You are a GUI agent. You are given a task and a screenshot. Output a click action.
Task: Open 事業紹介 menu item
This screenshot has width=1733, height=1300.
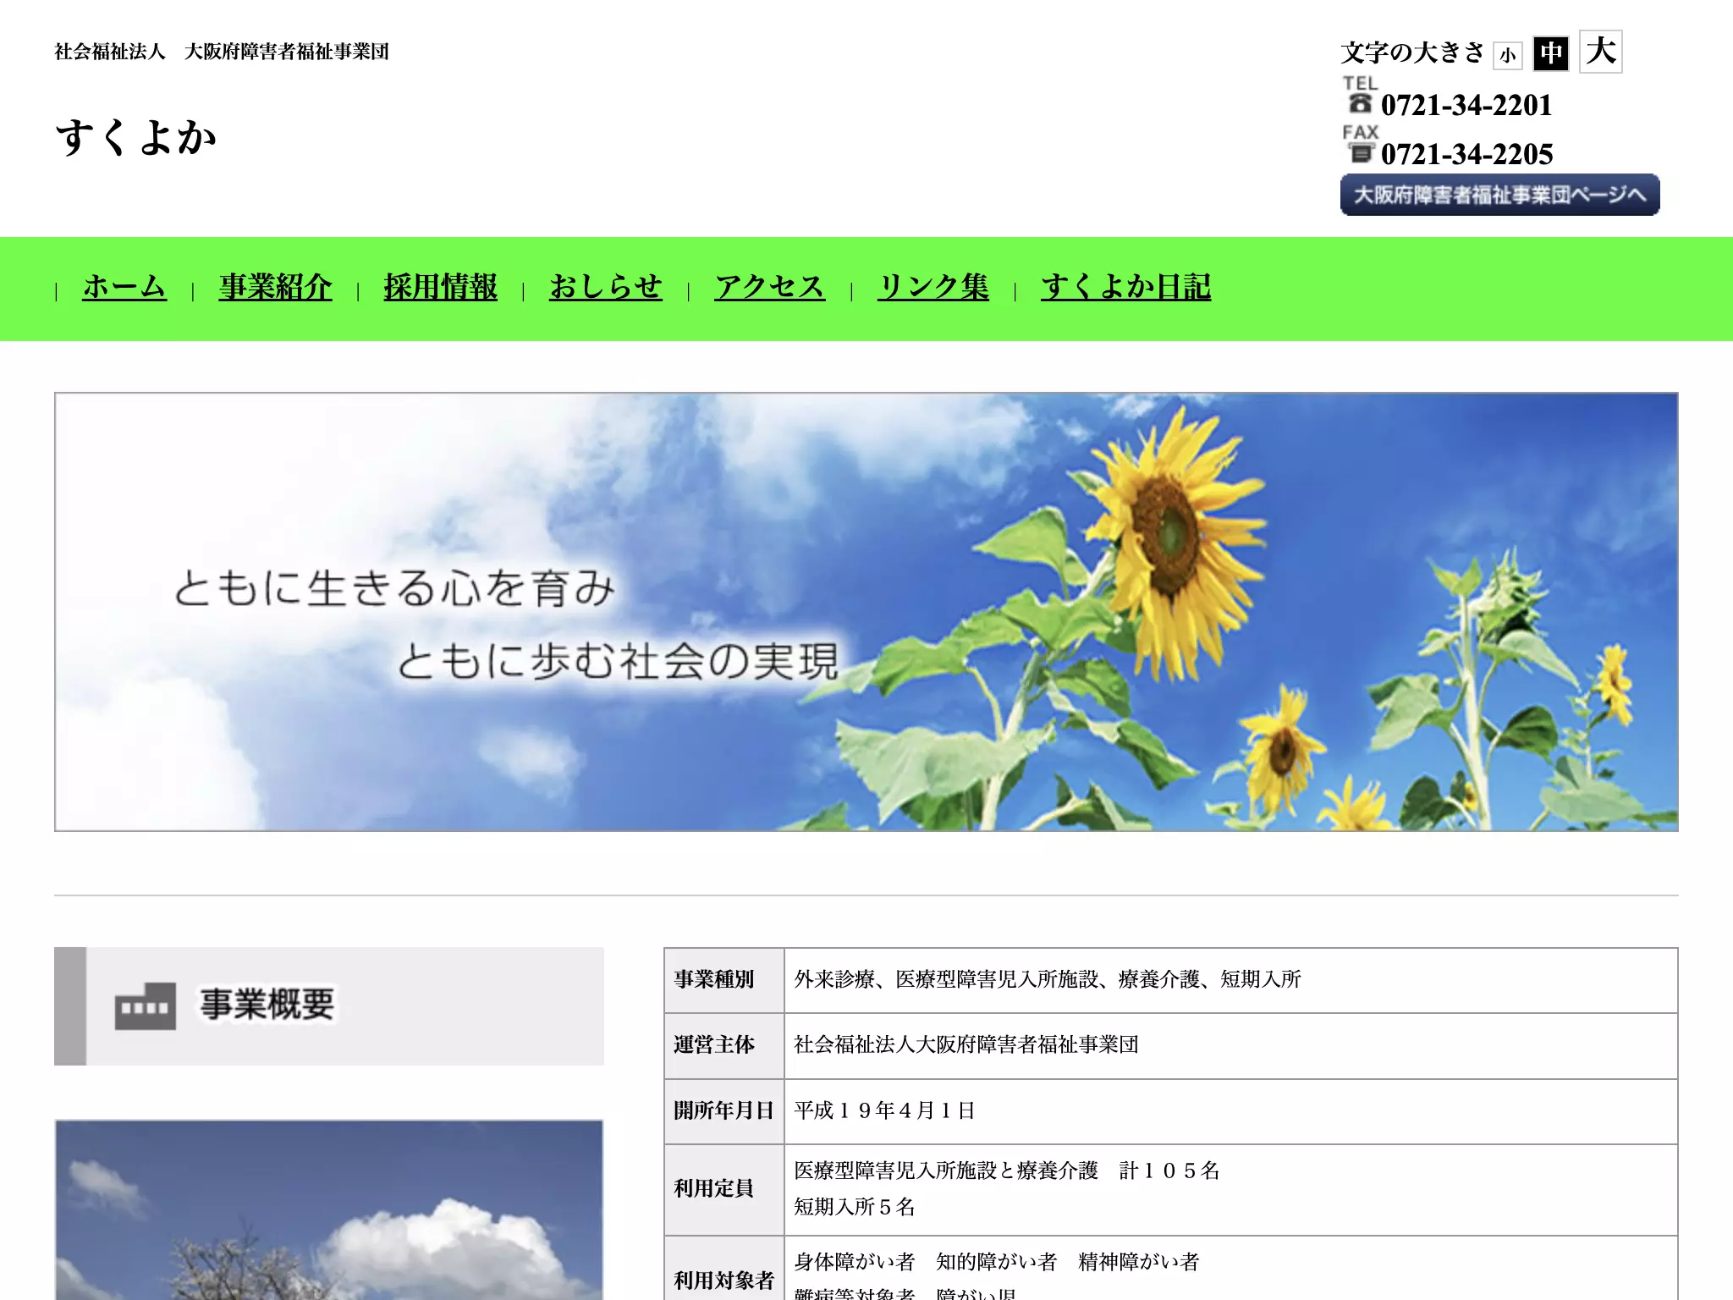tap(275, 287)
